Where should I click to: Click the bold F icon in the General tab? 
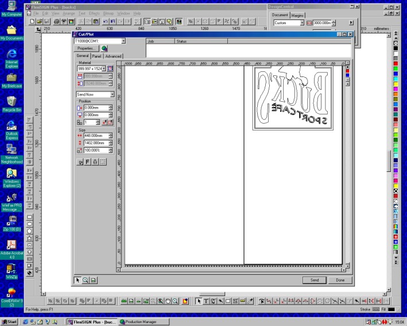click(87, 162)
